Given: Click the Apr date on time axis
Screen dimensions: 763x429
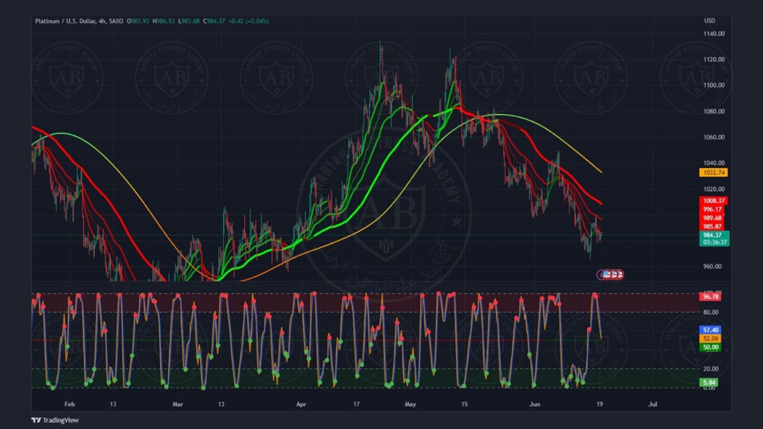Looking at the screenshot, I should (301, 404).
